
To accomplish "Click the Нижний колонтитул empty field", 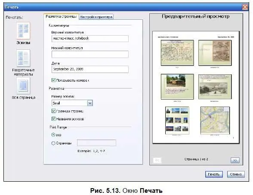I will [x=90, y=54].
